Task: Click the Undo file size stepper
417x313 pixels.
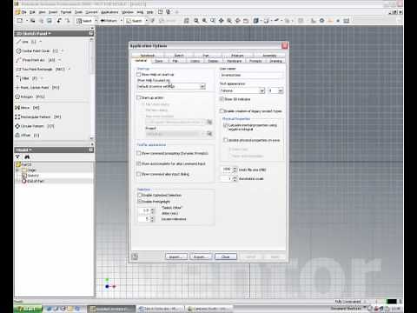Action: [235, 170]
